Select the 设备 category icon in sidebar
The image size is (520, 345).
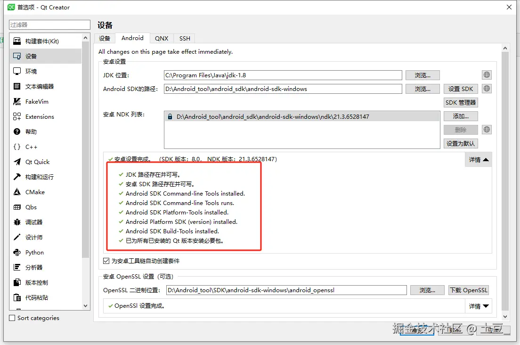[x=17, y=56]
